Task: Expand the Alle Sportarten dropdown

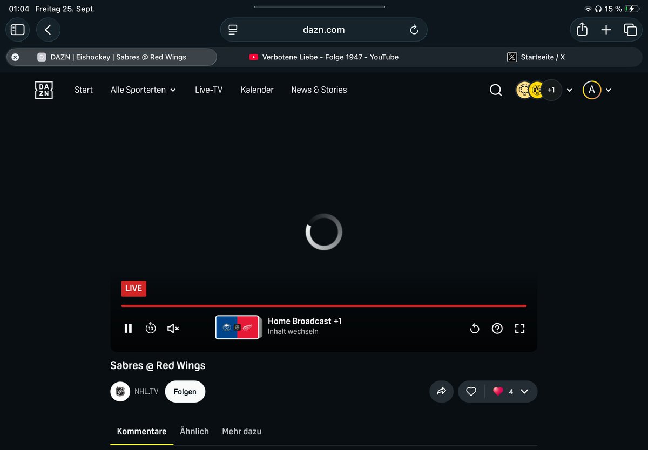Action: (143, 90)
